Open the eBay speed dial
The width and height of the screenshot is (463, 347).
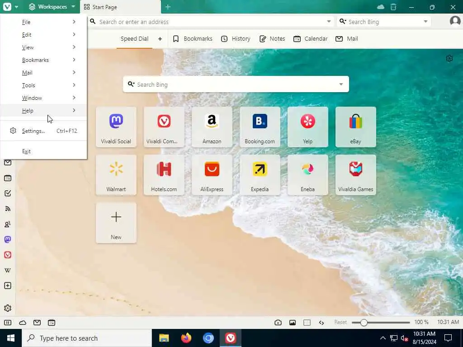click(355, 127)
